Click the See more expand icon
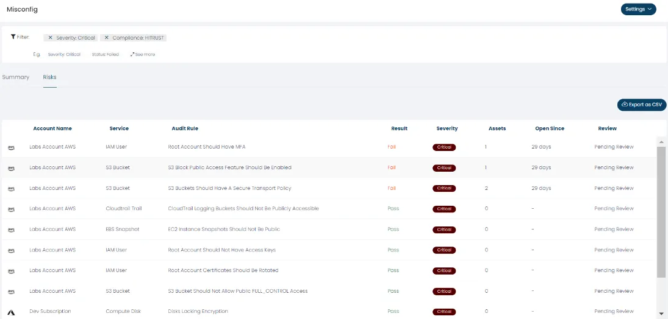Image resolution: width=668 pixels, height=319 pixels. pos(132,55)
